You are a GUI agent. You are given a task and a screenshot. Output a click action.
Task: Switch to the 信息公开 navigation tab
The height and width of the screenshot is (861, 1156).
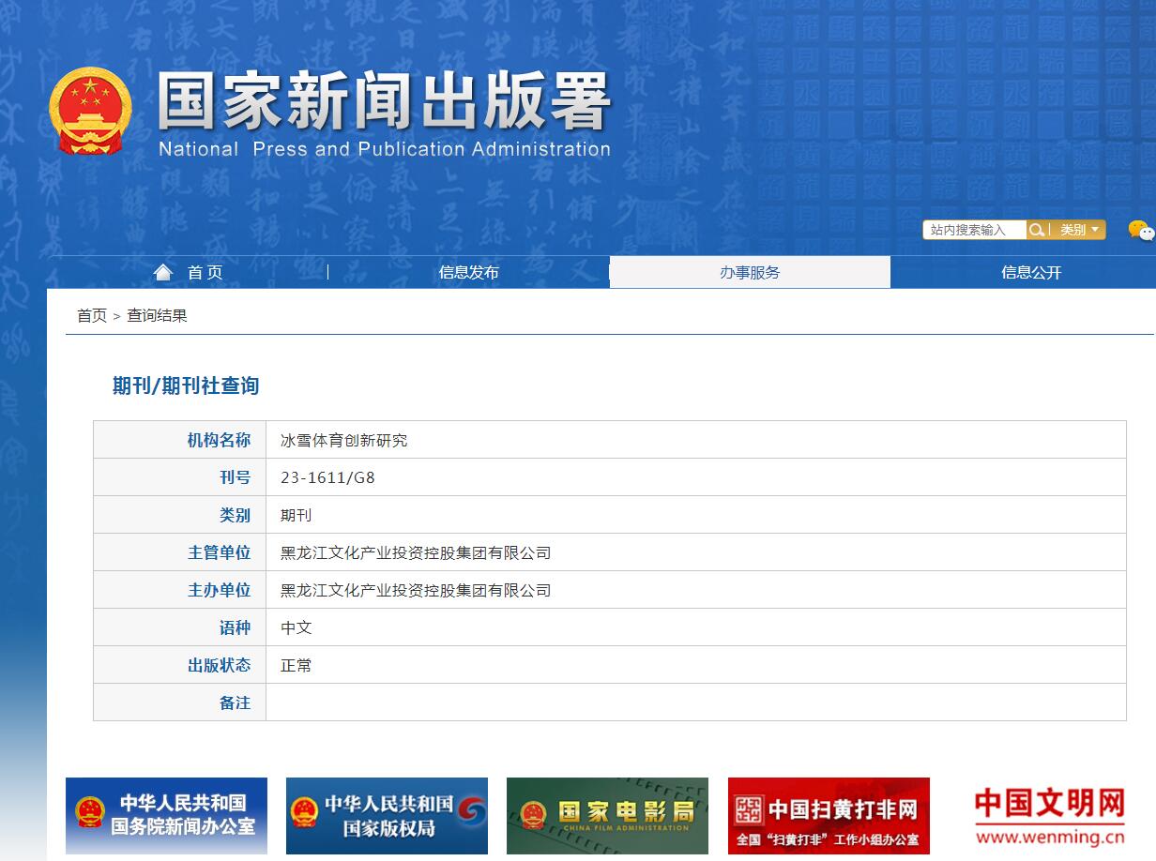pyautogui.click(x=1029, y=272)
